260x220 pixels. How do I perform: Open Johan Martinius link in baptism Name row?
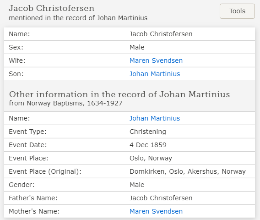(x=155, y=118)
